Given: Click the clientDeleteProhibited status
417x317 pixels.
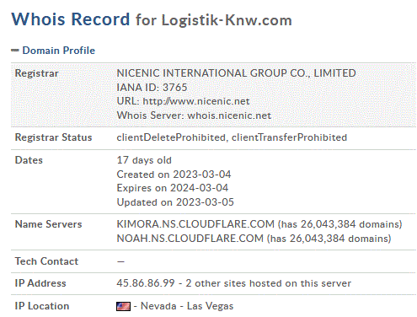Looking at the screenshot, I should (171, 137).
